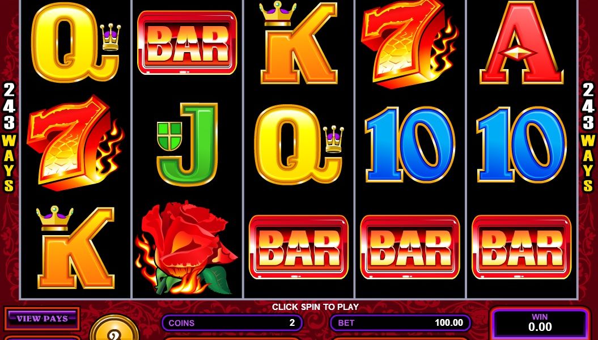Click the gold coin size button
598x340 pixels.
click(114, 329)
